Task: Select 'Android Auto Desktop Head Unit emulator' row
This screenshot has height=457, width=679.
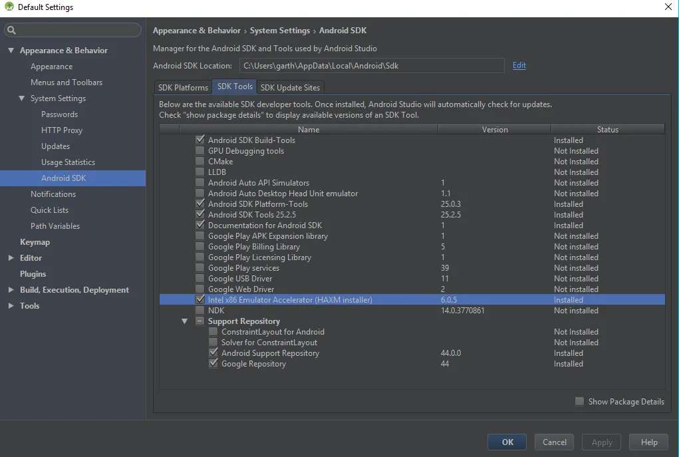Action: (412, 193)
